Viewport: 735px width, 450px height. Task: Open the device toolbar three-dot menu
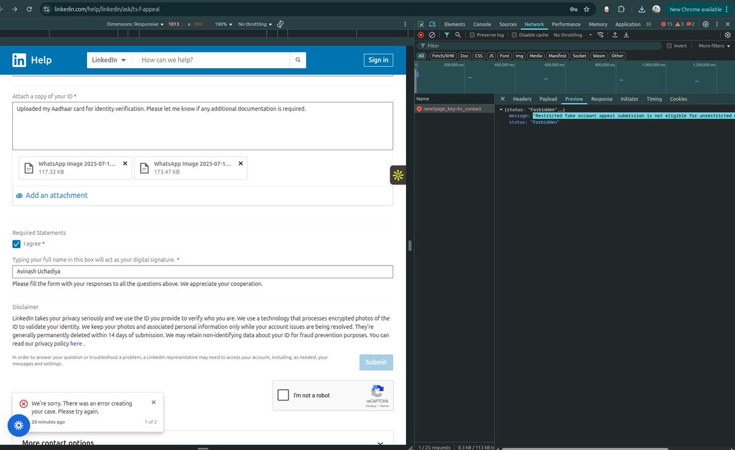pos(405,24)
